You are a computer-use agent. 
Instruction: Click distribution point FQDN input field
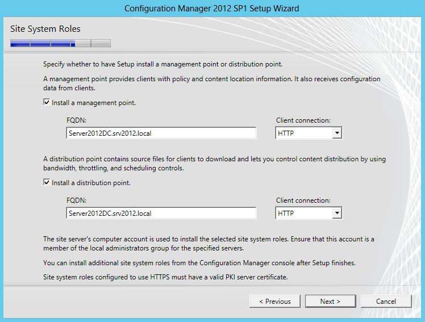tap(161, 213)
